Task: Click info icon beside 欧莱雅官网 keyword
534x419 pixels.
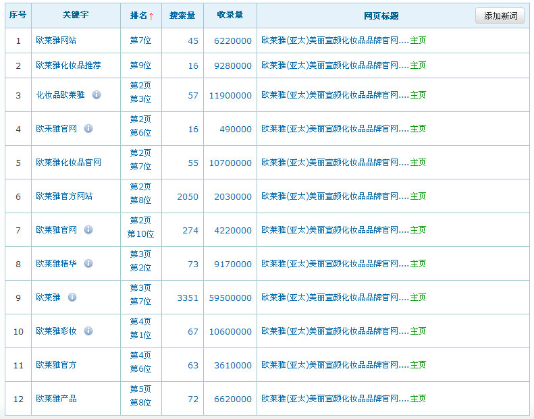Action: (x=88, y=230)
